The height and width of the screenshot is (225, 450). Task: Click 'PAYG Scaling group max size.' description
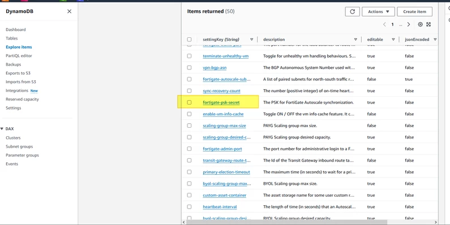(x=290, y=126)
